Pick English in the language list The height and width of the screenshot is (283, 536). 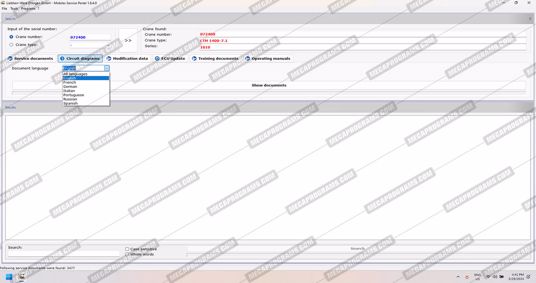coord(86,78)
